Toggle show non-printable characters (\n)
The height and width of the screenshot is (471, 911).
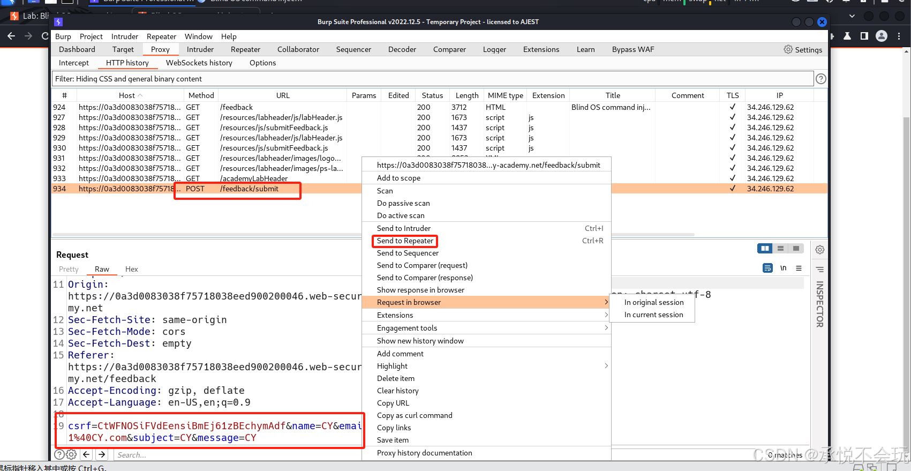click(783, 268)
